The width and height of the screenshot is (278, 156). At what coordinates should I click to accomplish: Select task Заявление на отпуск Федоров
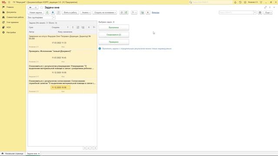pyautogui.click(x=62, y=42)
